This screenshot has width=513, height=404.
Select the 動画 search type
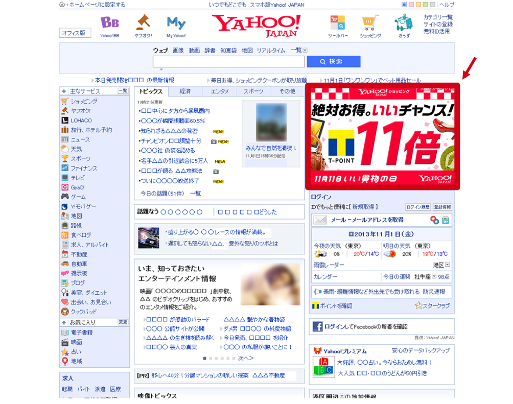coord(194,51)
